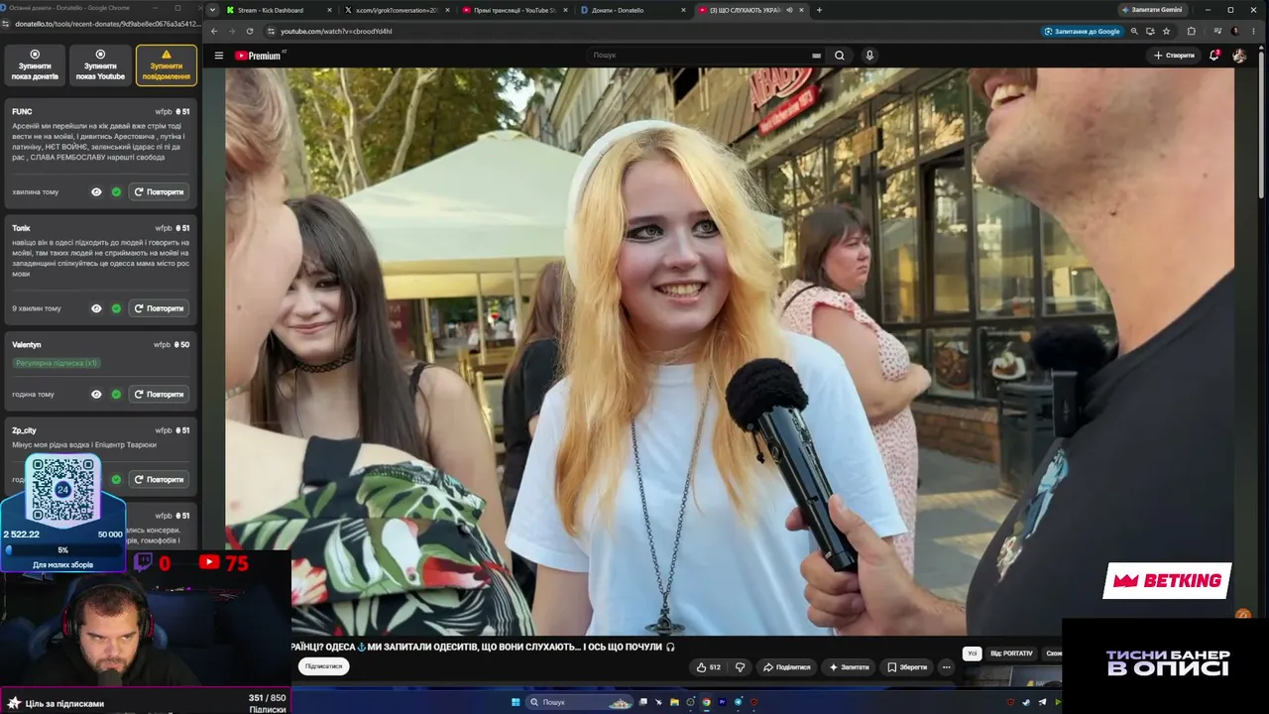Open the YouTube account avatar menu
This screenshot has width=1269, height=714.
[x=1239, y=56]
